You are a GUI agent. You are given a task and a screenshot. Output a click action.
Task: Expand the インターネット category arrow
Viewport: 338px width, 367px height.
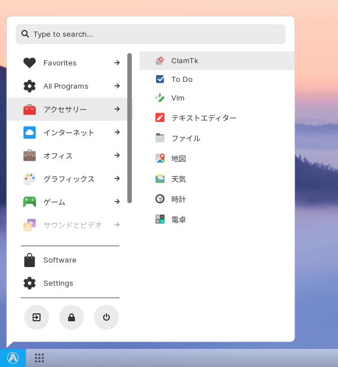click(117, 132)
